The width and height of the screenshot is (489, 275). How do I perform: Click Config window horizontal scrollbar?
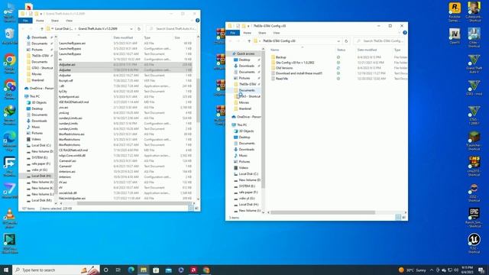(322, 212)
